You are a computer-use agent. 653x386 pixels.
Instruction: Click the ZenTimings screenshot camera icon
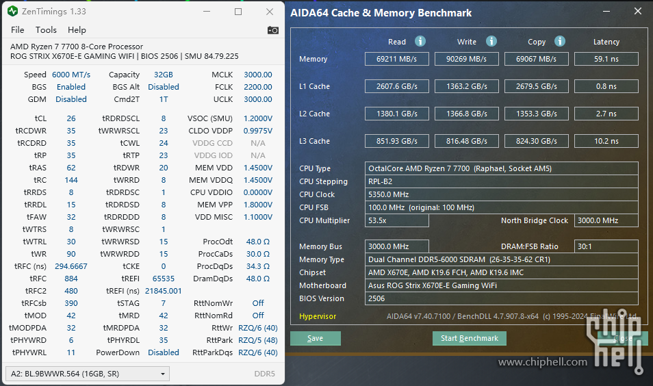pyautogui.click(x=273, y=30)
